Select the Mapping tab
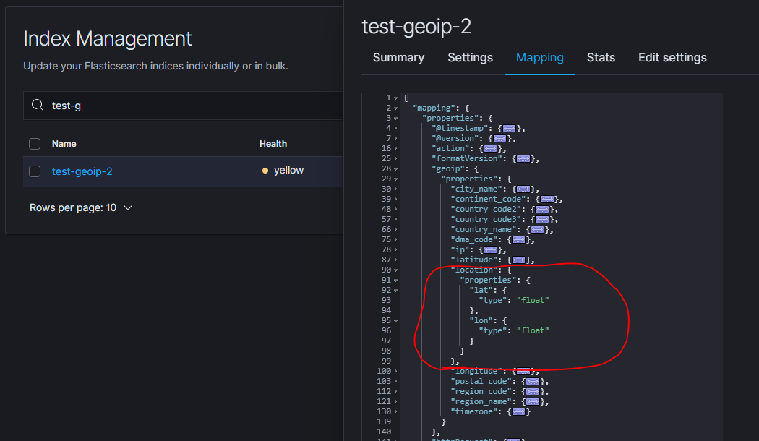This screenshot has height=441, width=759. tap(540, 58)
